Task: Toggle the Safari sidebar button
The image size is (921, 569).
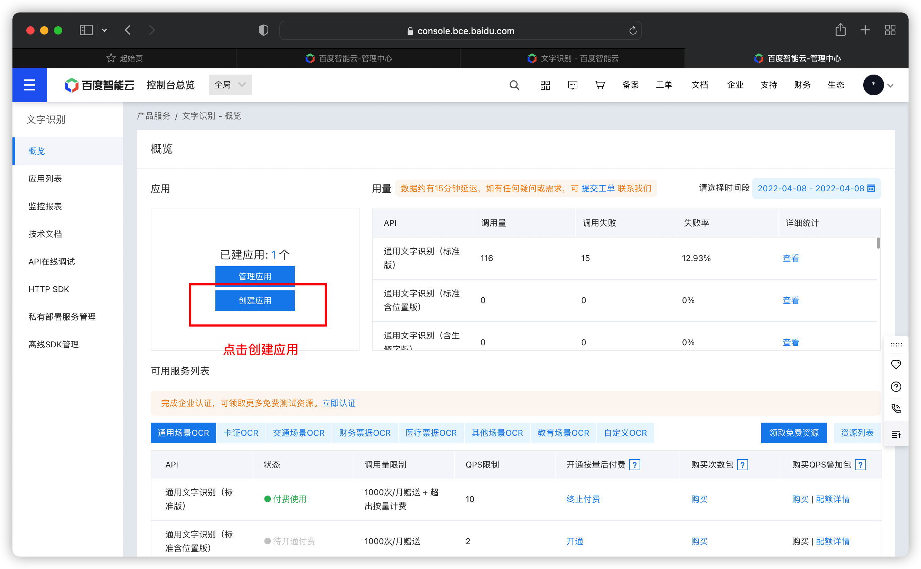Action: [x=86, y=30]
